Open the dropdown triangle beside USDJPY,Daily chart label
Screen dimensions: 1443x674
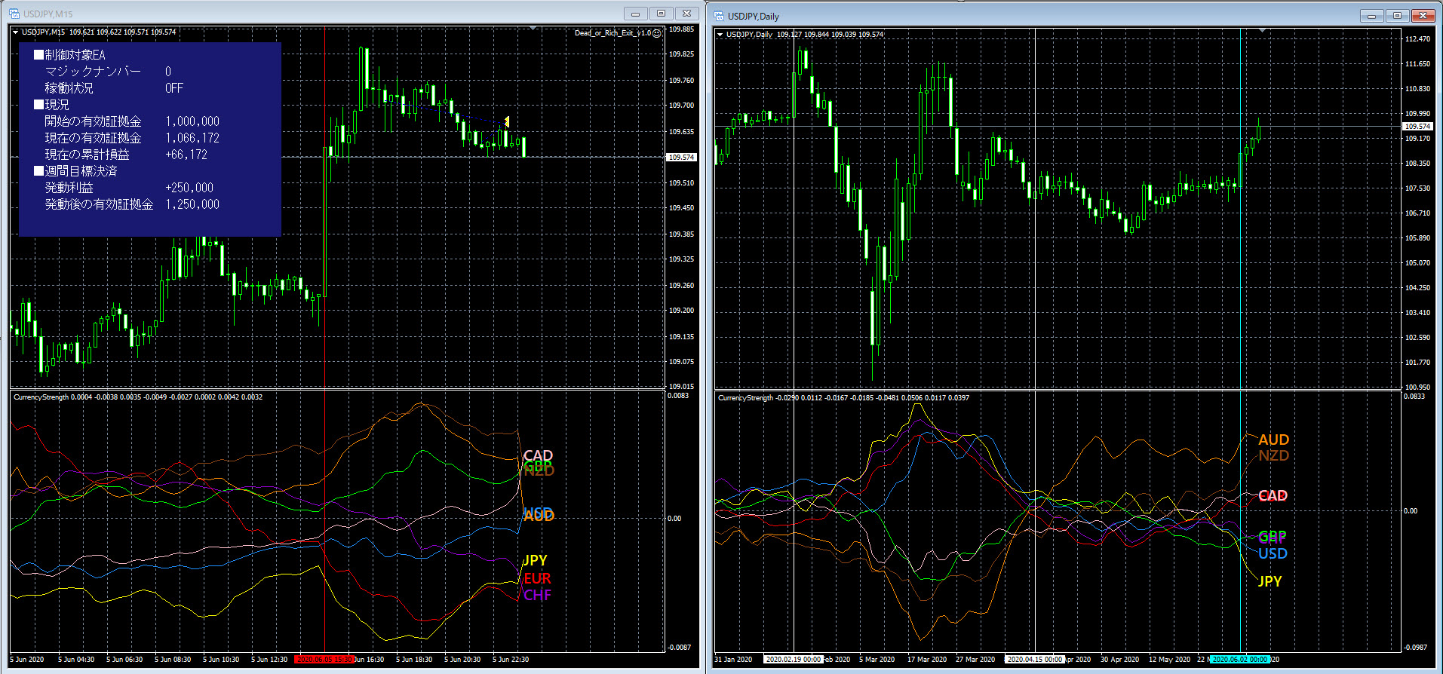tap(720, 35)
